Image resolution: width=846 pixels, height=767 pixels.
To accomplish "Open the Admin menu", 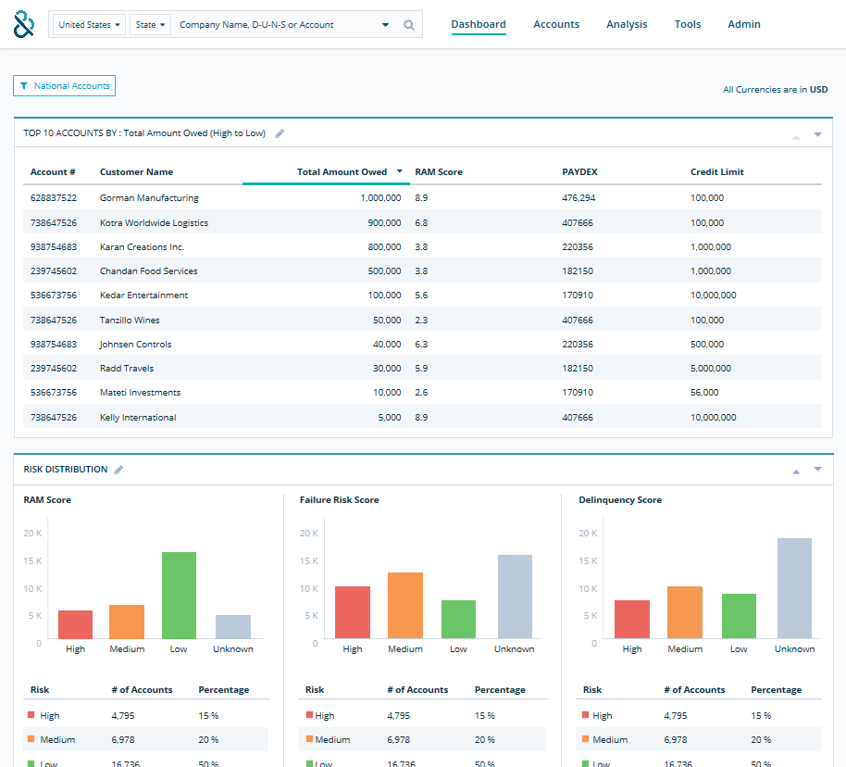I will (744, 24).
